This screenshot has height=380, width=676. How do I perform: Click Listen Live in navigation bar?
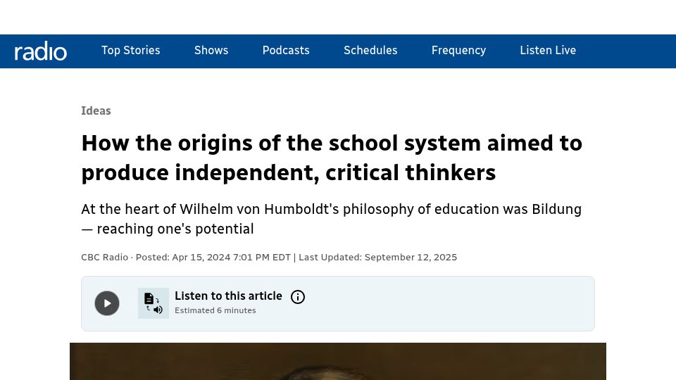548,51
